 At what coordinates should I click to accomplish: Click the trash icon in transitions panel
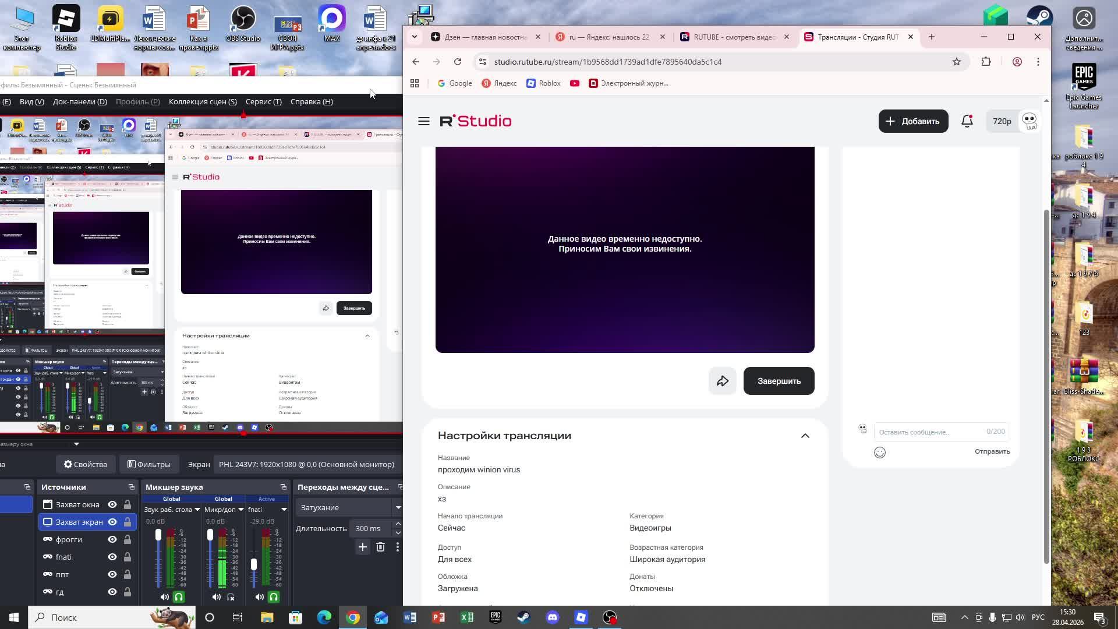(380, 547)
